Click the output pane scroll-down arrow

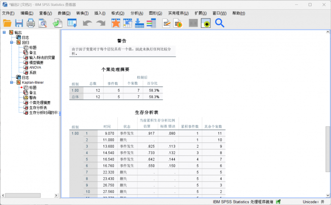click(x=328, y=195)
